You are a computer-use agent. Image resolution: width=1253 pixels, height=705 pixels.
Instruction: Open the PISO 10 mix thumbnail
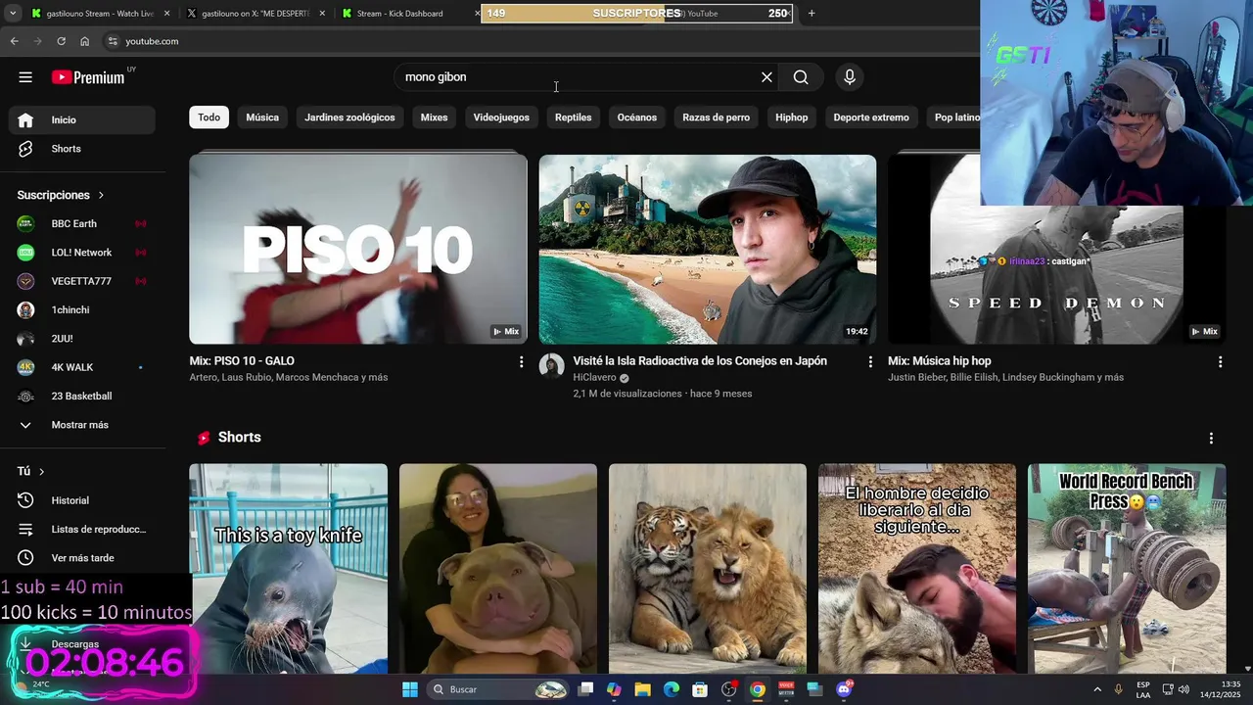pyautogui.click(x=358, y=249)
